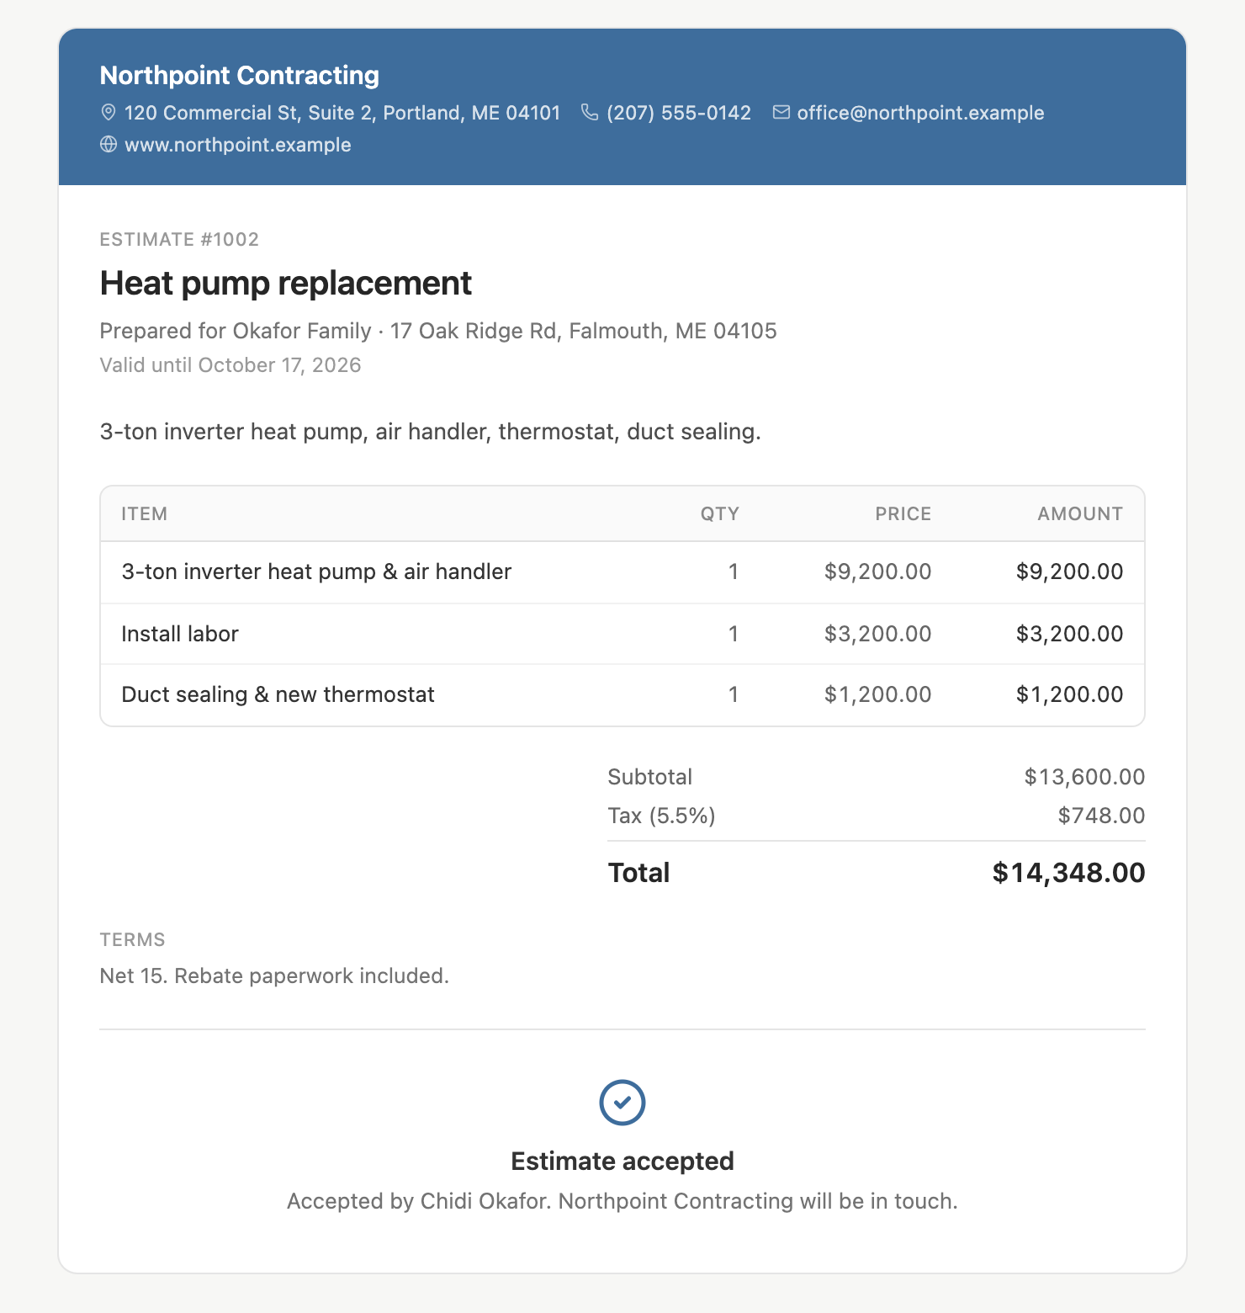Click the accepted checkmark circle icon

coord(622,1103)
